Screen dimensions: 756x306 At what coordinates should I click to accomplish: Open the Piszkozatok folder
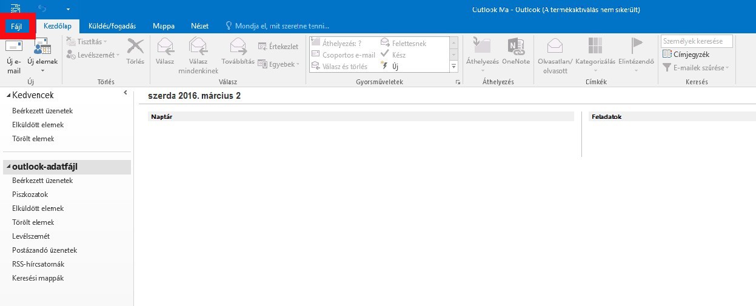click(x=30, y=195)
